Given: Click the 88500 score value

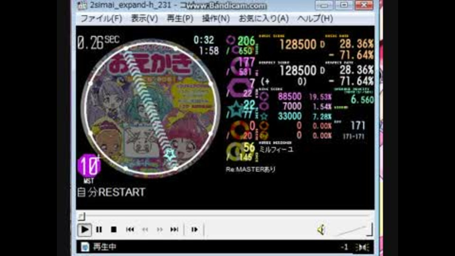Looking at the screenshot, I should click(290, 97).
